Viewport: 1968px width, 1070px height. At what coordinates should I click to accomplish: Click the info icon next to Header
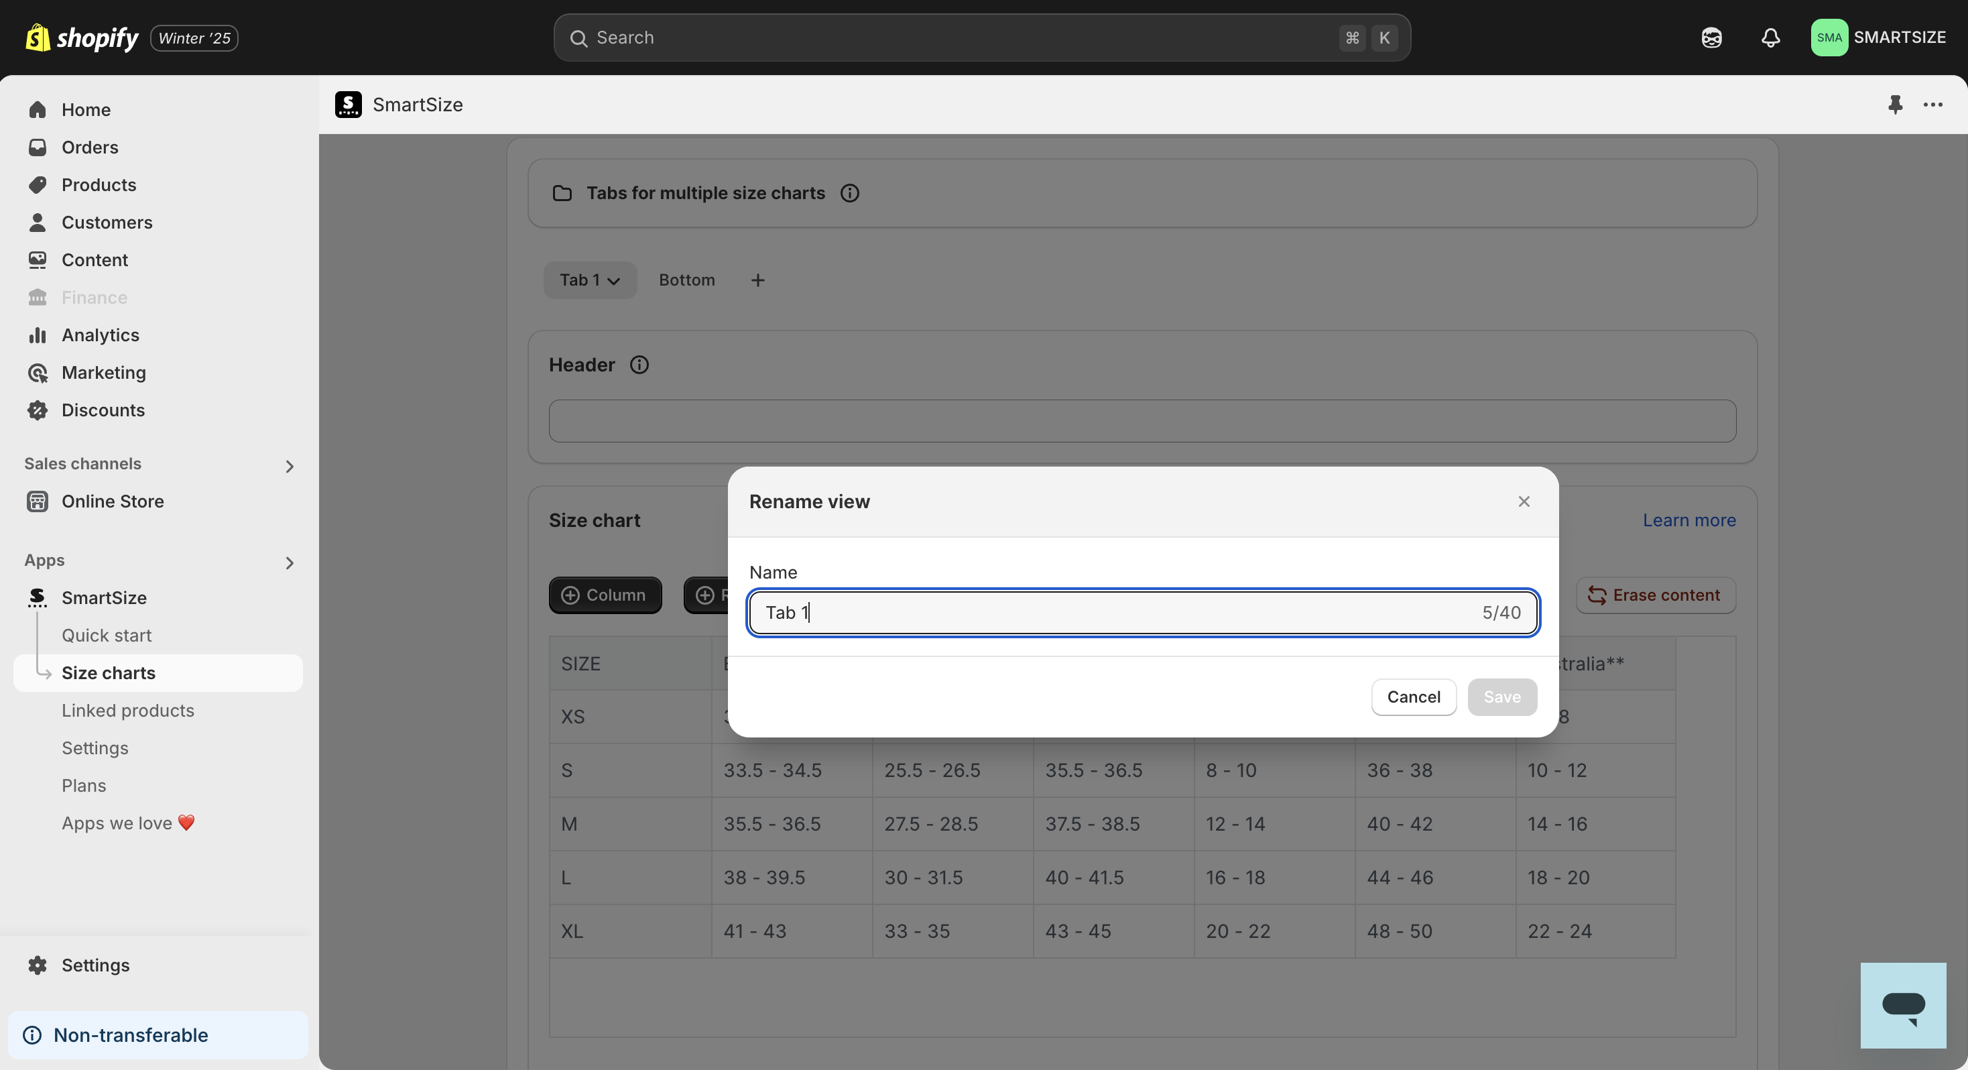point(639,365)
